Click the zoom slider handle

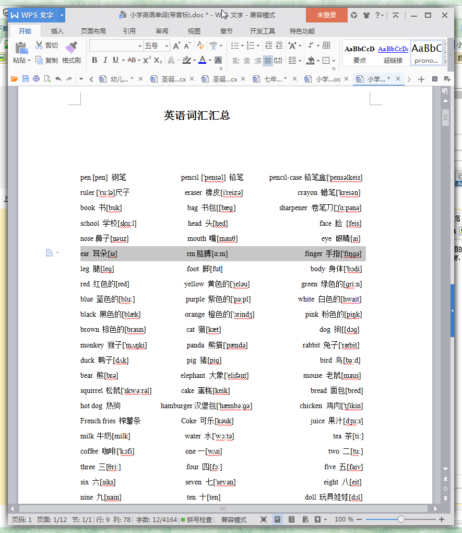pyautogui.click(x=401, y=519)
